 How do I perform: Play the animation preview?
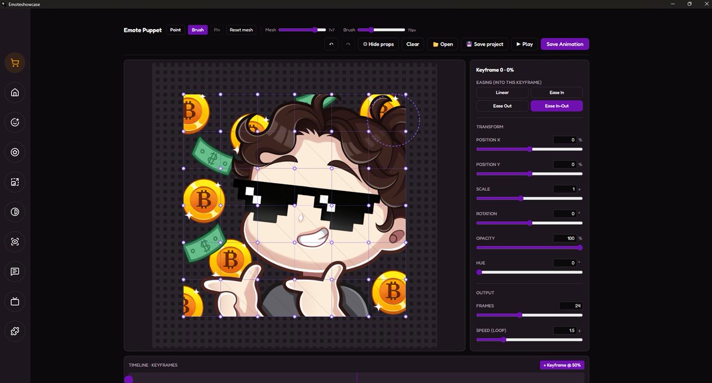tap(525, 44)
